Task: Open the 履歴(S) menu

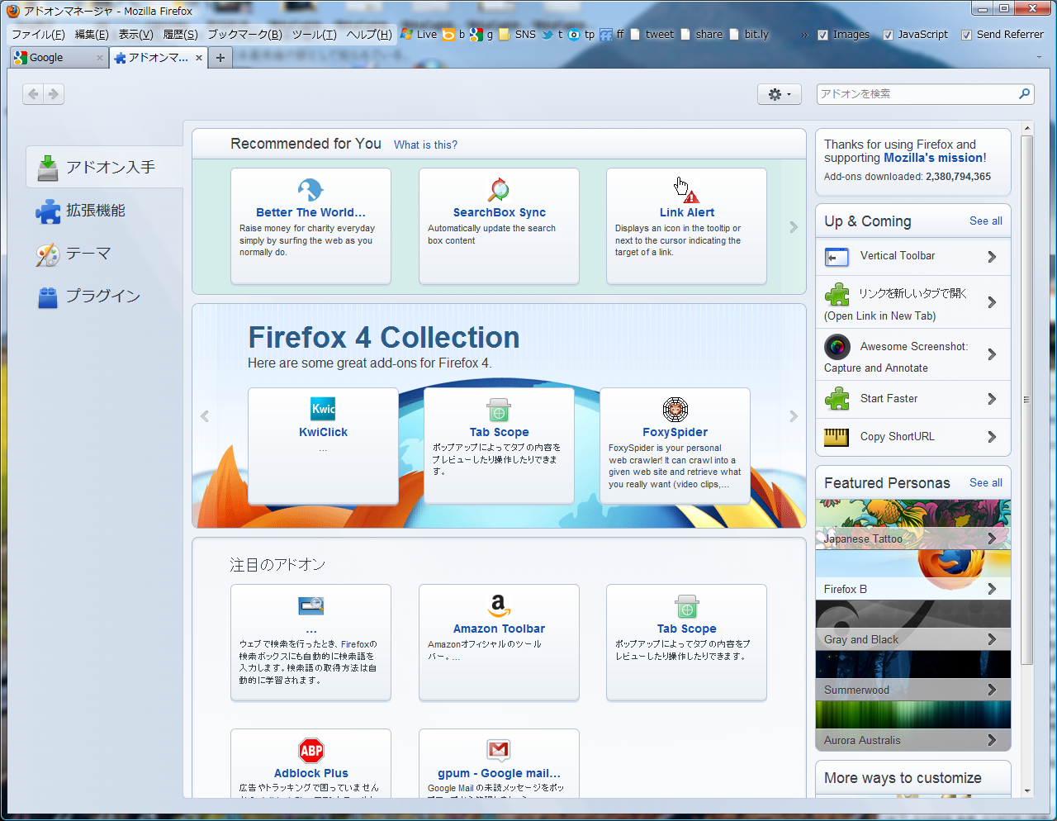Action: (180, 35)
